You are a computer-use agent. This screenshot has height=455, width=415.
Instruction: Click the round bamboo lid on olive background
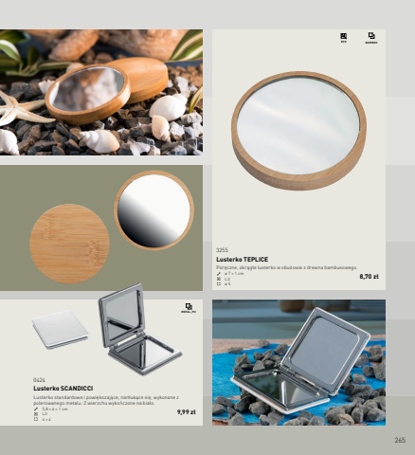[x=69, y=244]
